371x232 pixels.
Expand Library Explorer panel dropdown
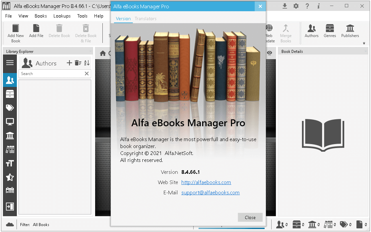(91, 51)
